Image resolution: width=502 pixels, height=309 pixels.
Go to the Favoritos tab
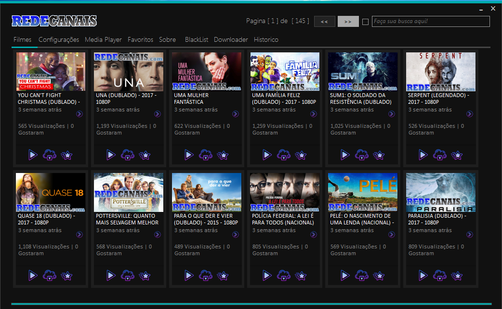[x=140, y=39]
